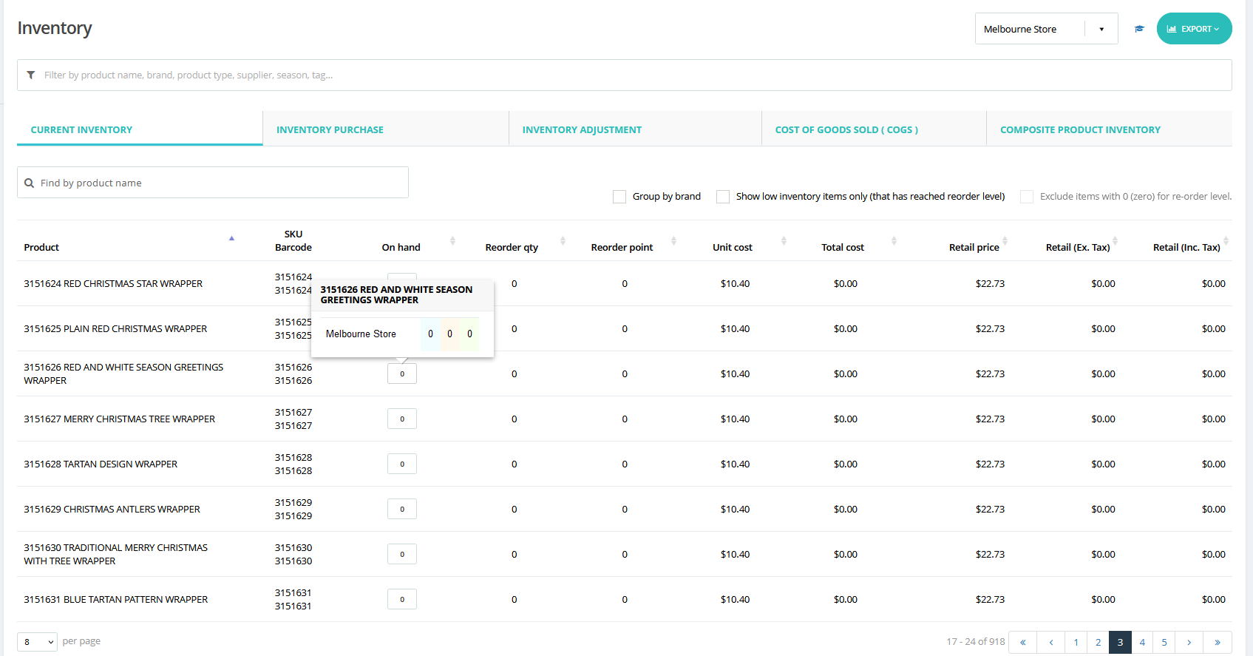Go to previous page of results
Image resolution: width=1253 pixels, height=656 pixels.
click(x=1051, y=642)
